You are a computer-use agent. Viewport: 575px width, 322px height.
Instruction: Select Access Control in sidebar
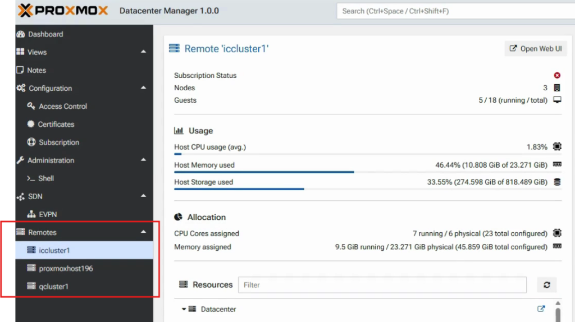click(62, 106)
